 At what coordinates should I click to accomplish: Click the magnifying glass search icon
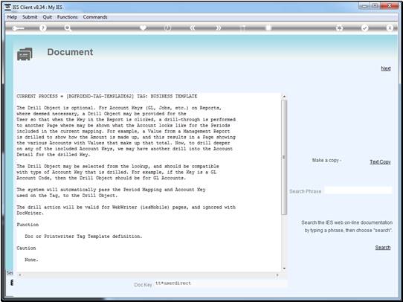click(68, 28)
